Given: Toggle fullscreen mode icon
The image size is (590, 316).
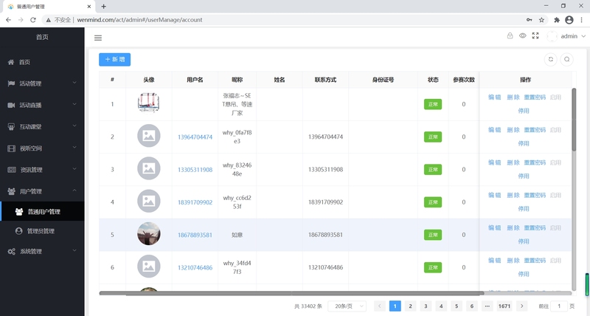Looking at the screenshot, I should [x=535, y=35].
